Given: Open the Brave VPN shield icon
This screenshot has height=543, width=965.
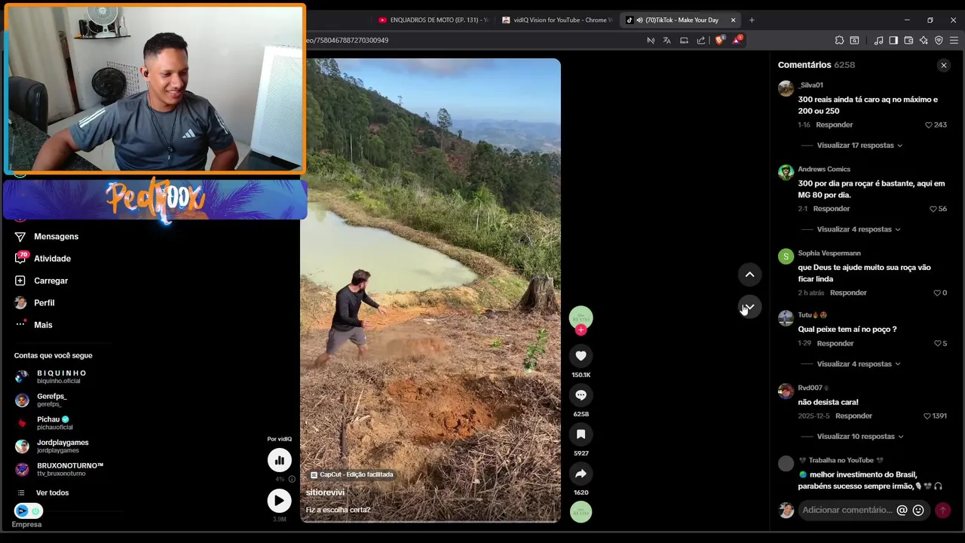Looking at the screenshot, I should click(939, 41).
